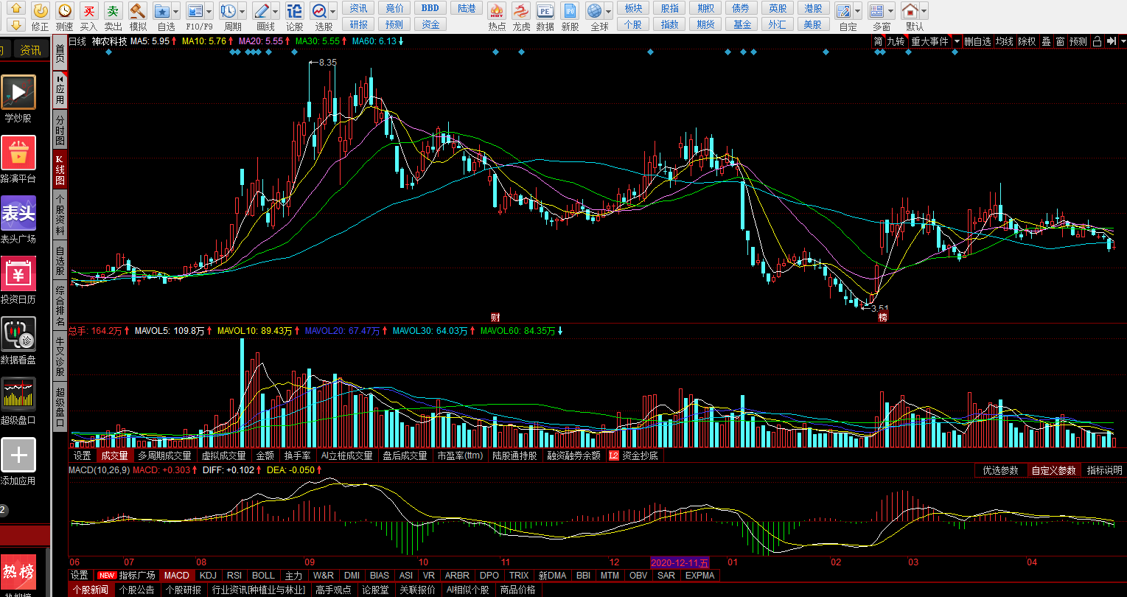This screenshot has width=1127, height=597.
Task: Click 删自选 to remove from watchlist
Action: [x=977, y=42]
